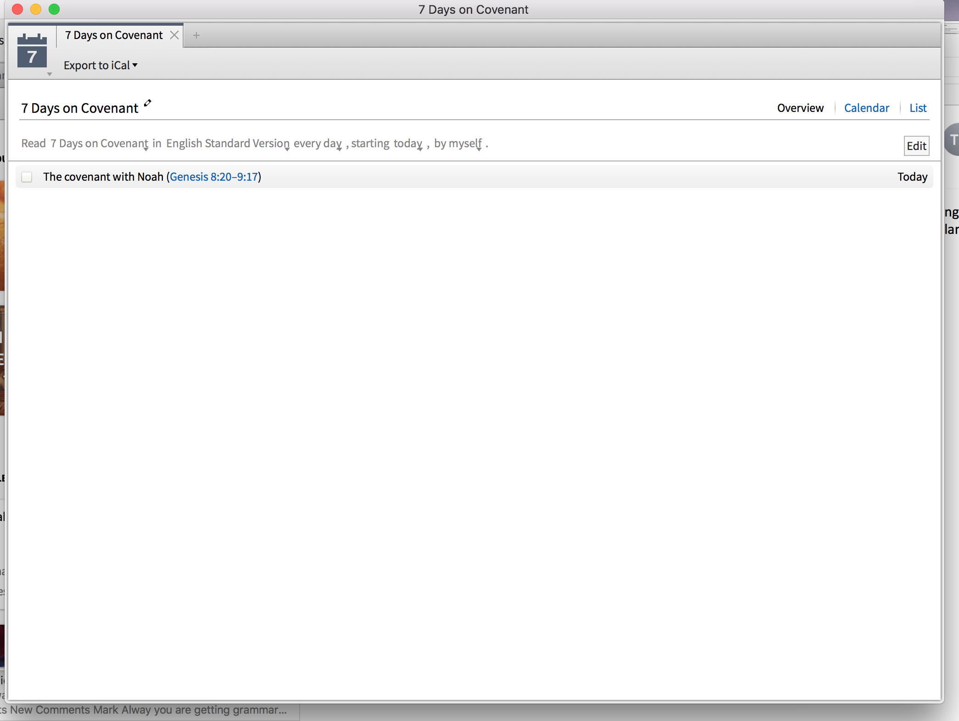The width and height of the screenshot is (959, 721).
Task: Change the starting today date option
Action: (407, 144)
